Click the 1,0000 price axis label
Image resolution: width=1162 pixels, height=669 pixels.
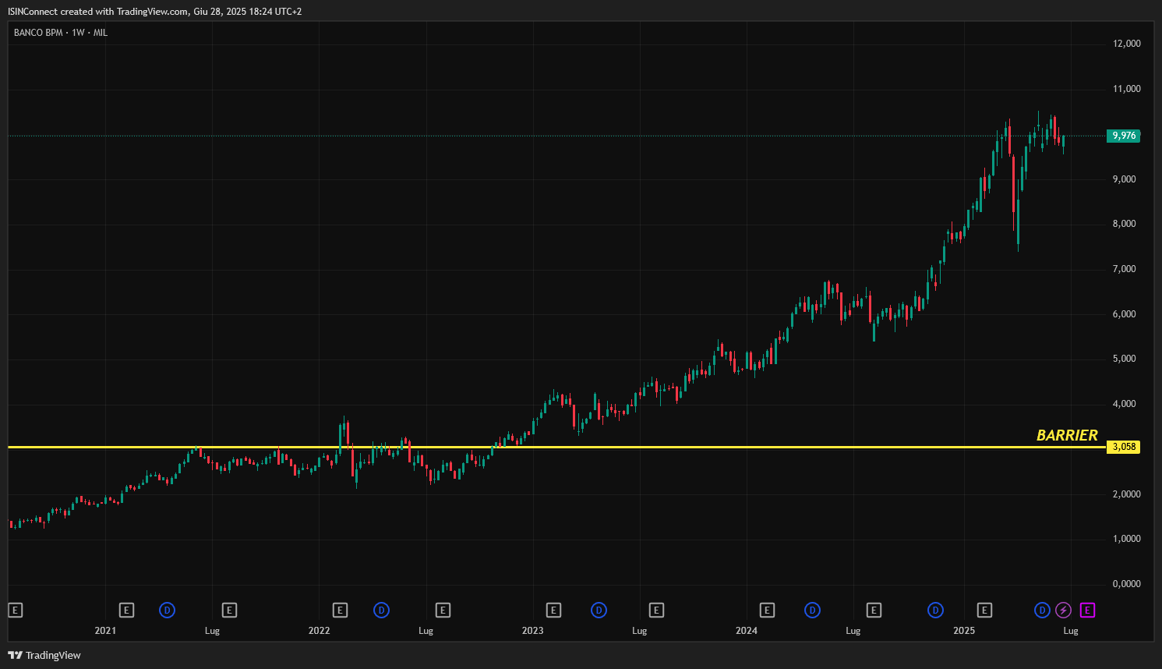click(1127, 539)
